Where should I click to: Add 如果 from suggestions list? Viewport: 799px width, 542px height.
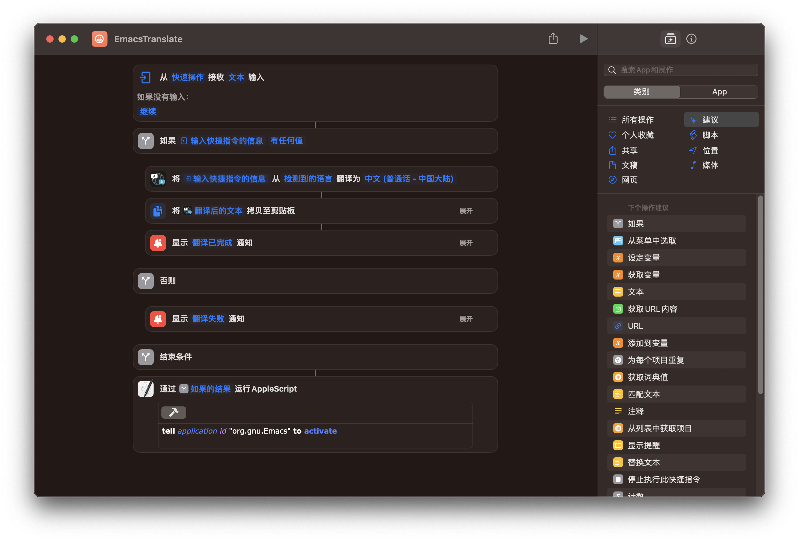click(676, 223)
